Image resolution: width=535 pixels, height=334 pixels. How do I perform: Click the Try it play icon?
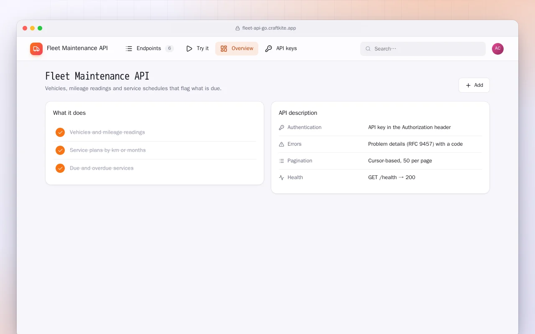189,48
